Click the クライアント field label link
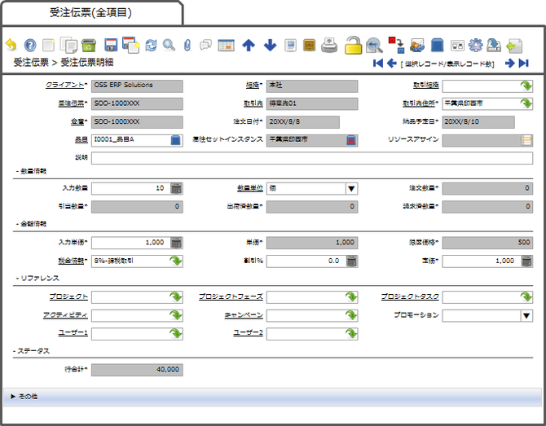The width and height of the screenshot is (546, 426). pyautogui.click(x=64, y=85)
